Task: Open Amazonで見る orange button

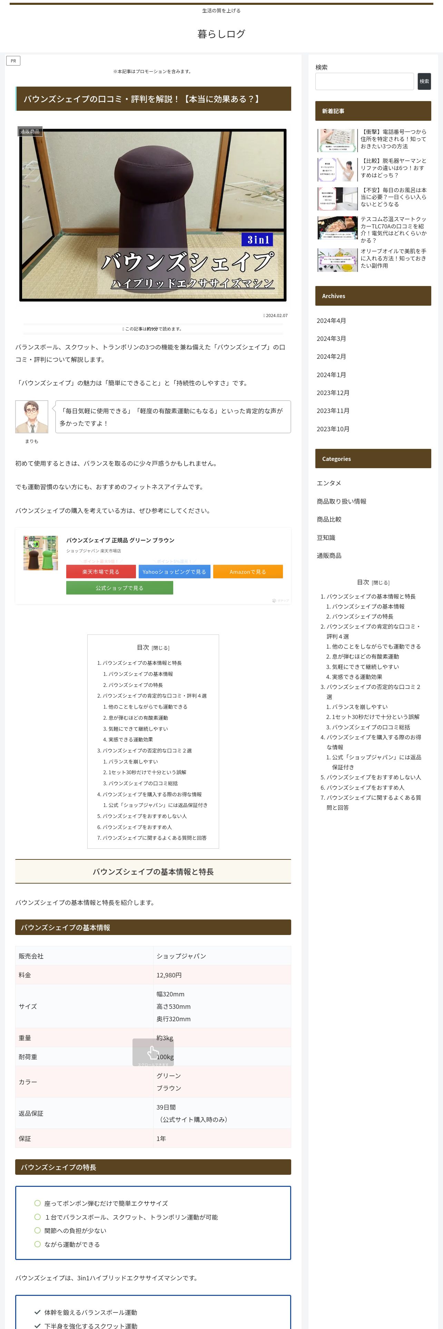Action: (248, 572)
